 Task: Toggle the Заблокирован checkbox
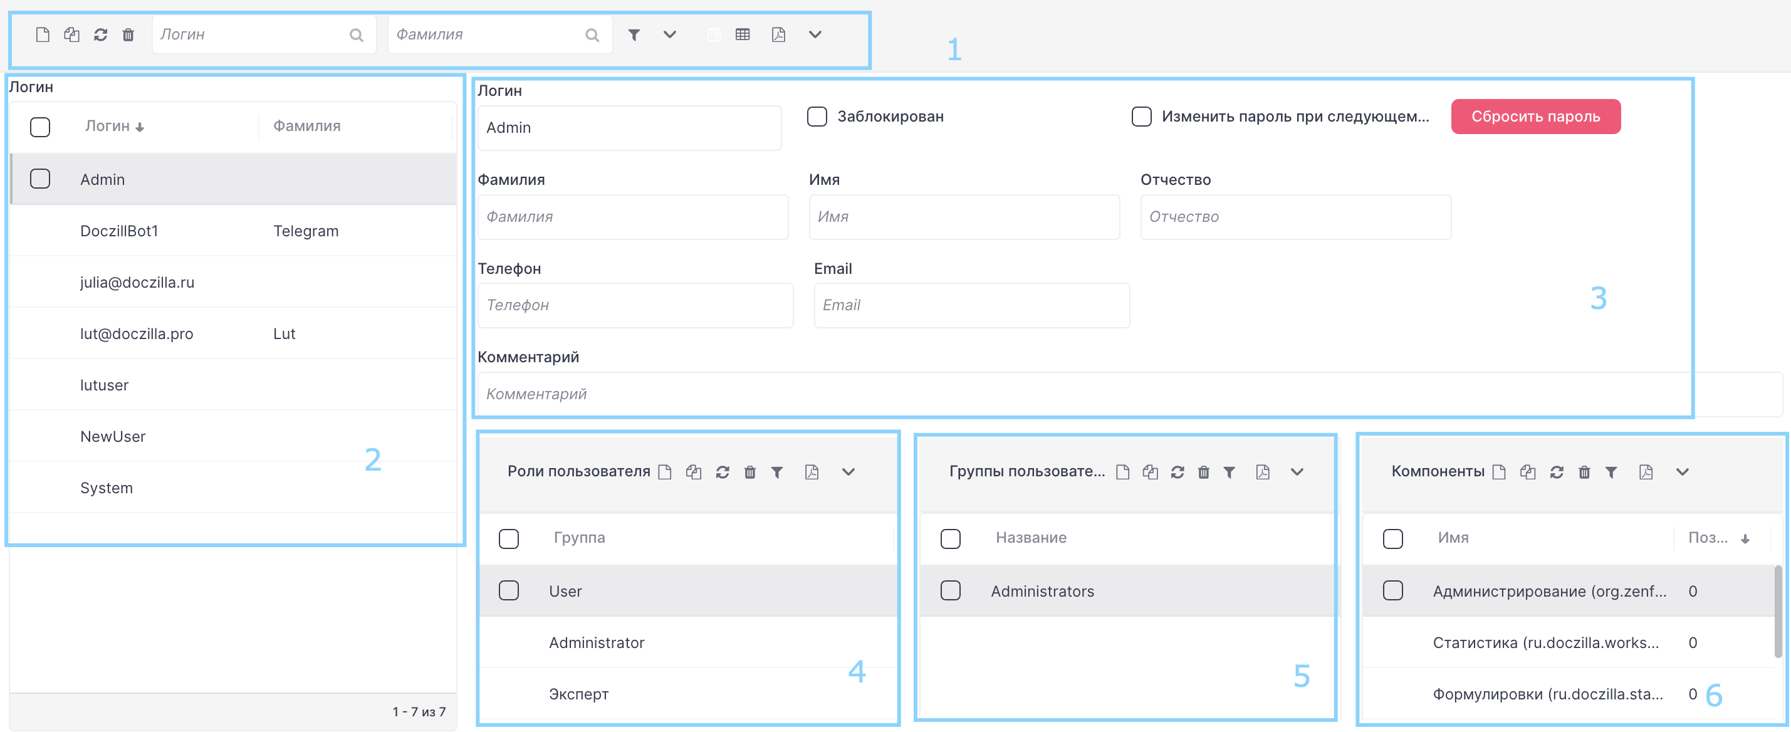click(817, 116)
